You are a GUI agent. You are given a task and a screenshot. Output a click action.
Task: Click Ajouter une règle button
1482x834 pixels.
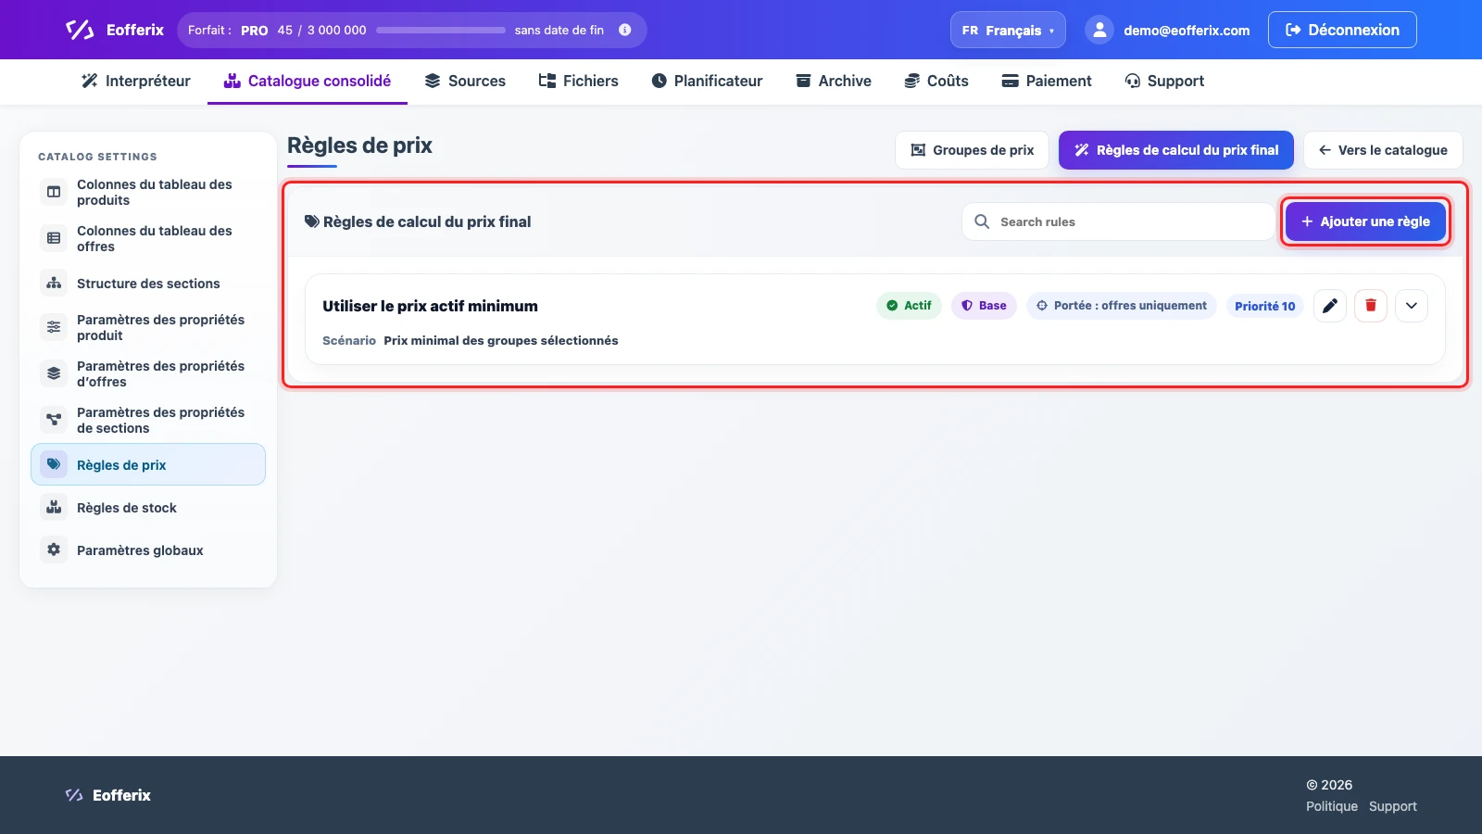pos(1365,221)
